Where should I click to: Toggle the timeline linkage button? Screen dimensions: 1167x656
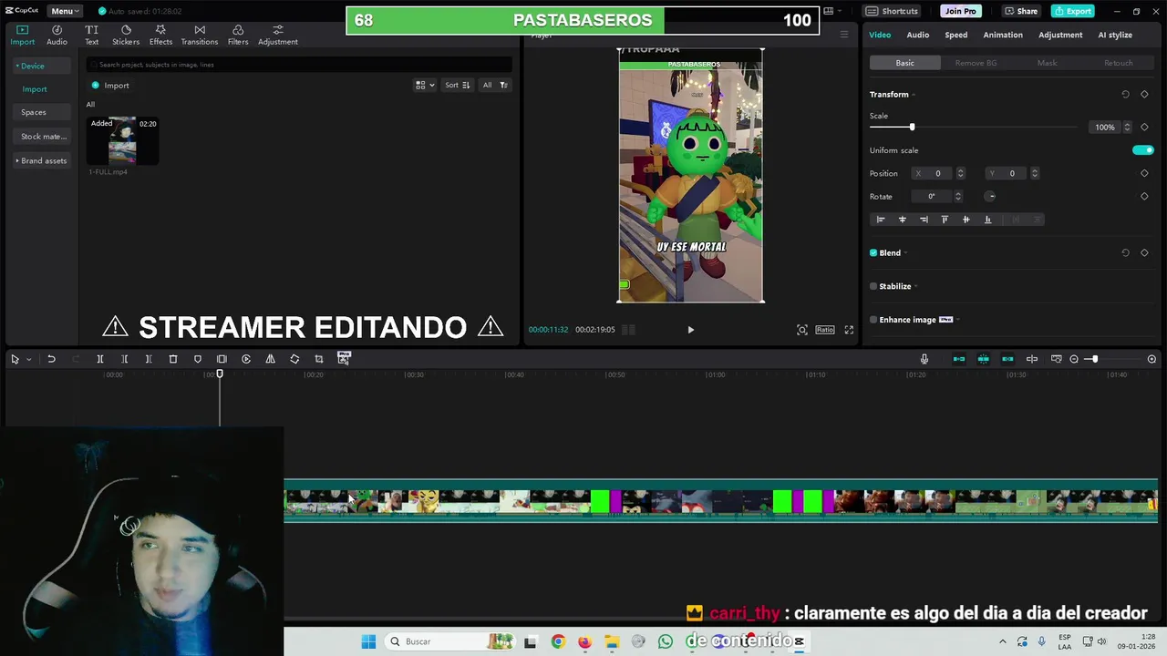click(x=1007, y=359)
